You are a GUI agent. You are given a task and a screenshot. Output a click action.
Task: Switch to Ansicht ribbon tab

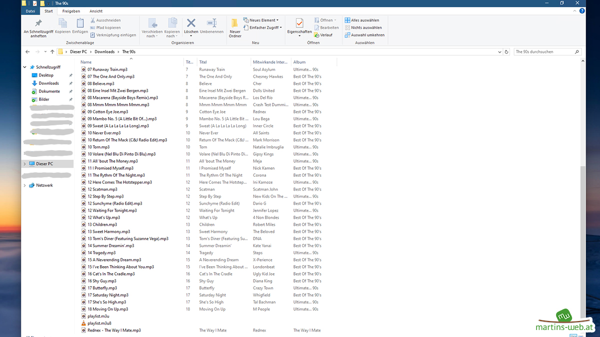click(x=96, y=11)
